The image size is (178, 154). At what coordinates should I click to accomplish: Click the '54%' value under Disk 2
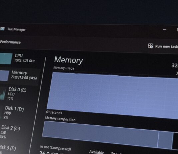3,137
